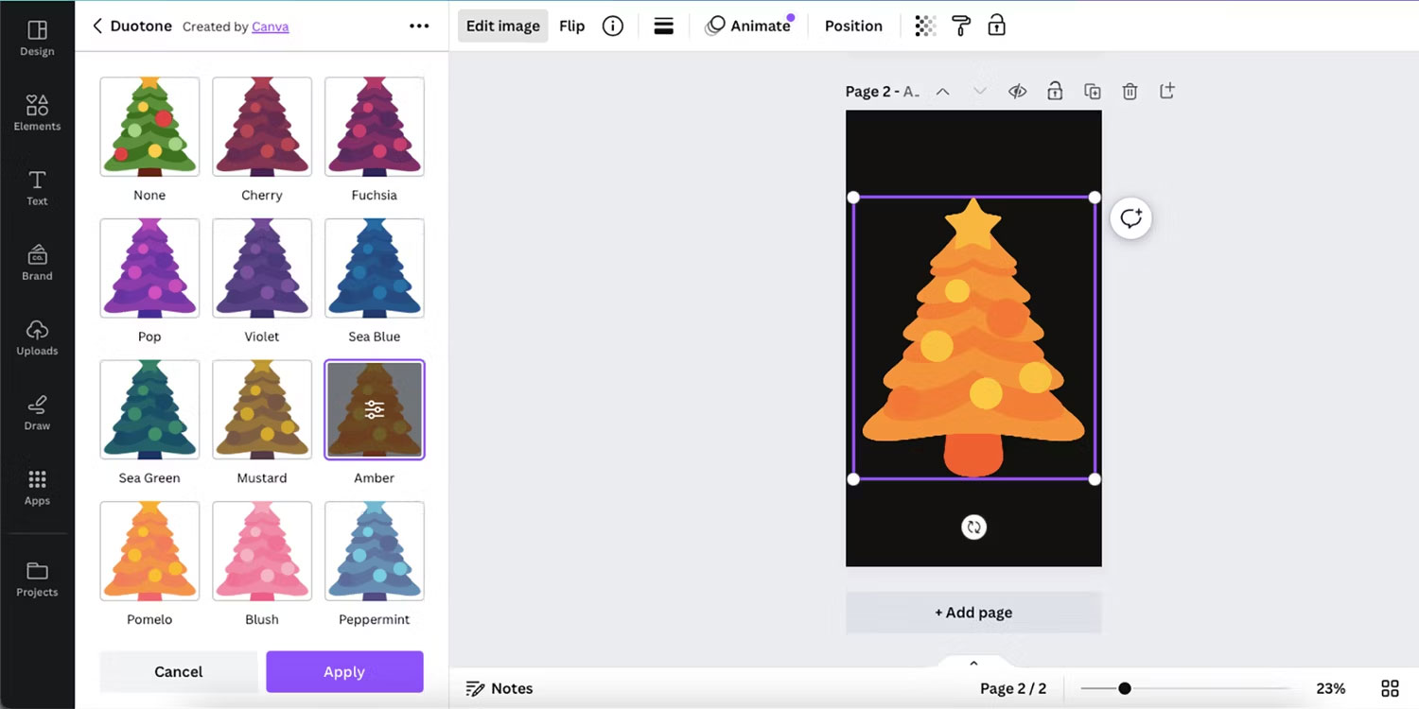Toggle Page 2 visibility with the eye icon

[1017, 91]
